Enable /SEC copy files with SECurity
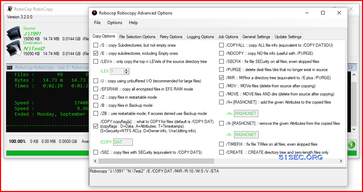 click(96, 152)
